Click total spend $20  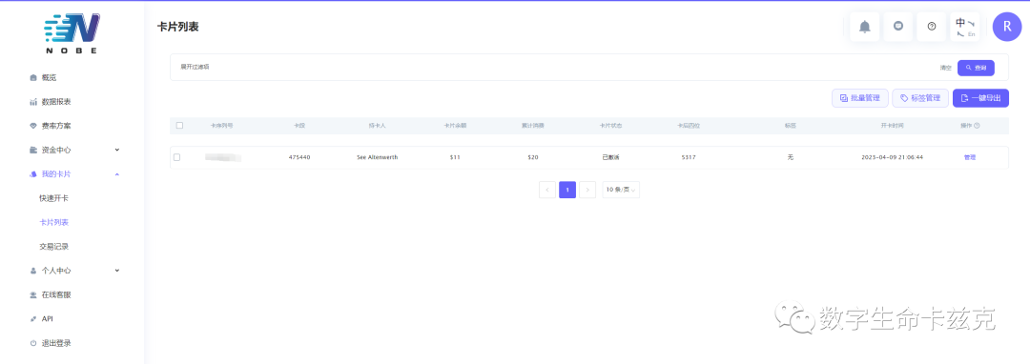533,157
